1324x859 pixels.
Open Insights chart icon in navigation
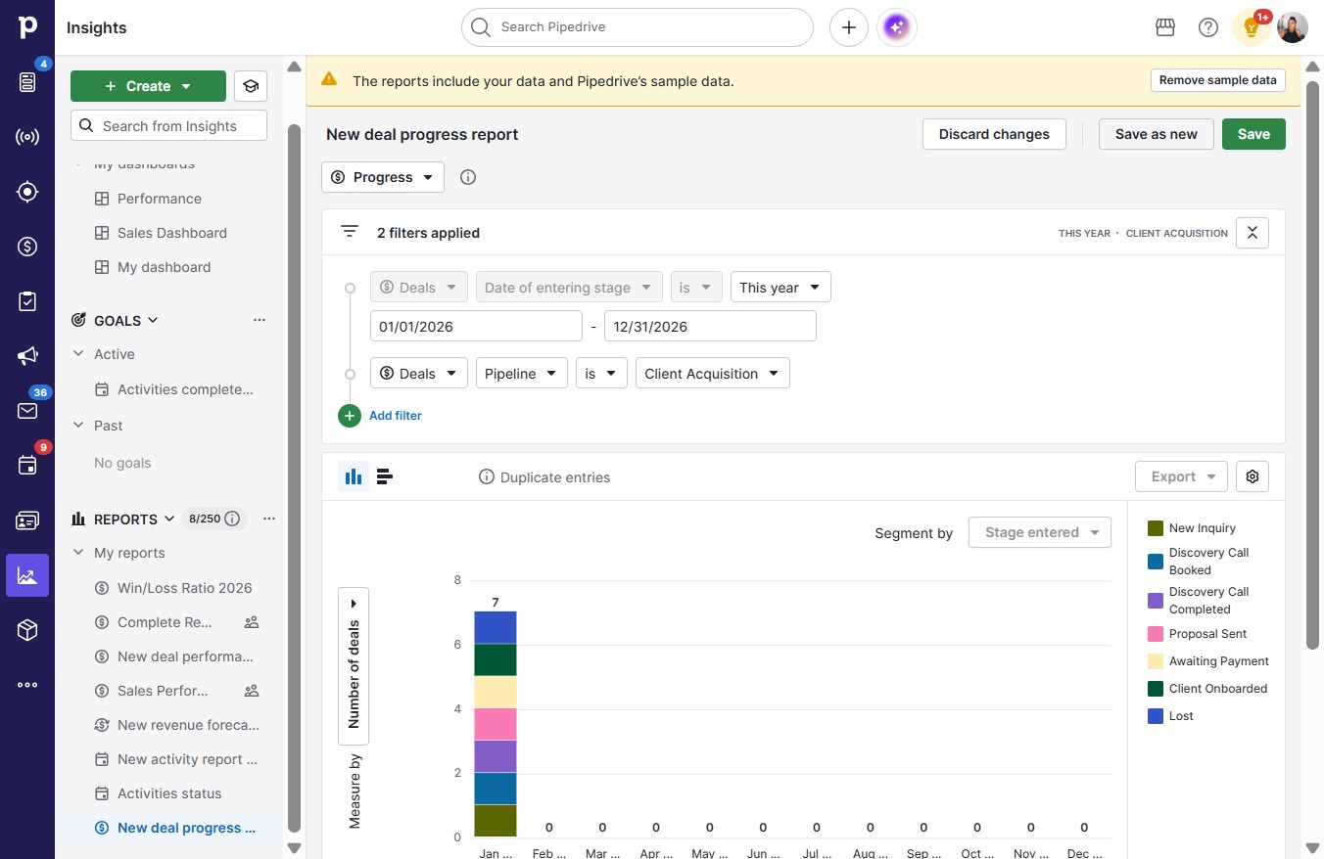(27, 575)
